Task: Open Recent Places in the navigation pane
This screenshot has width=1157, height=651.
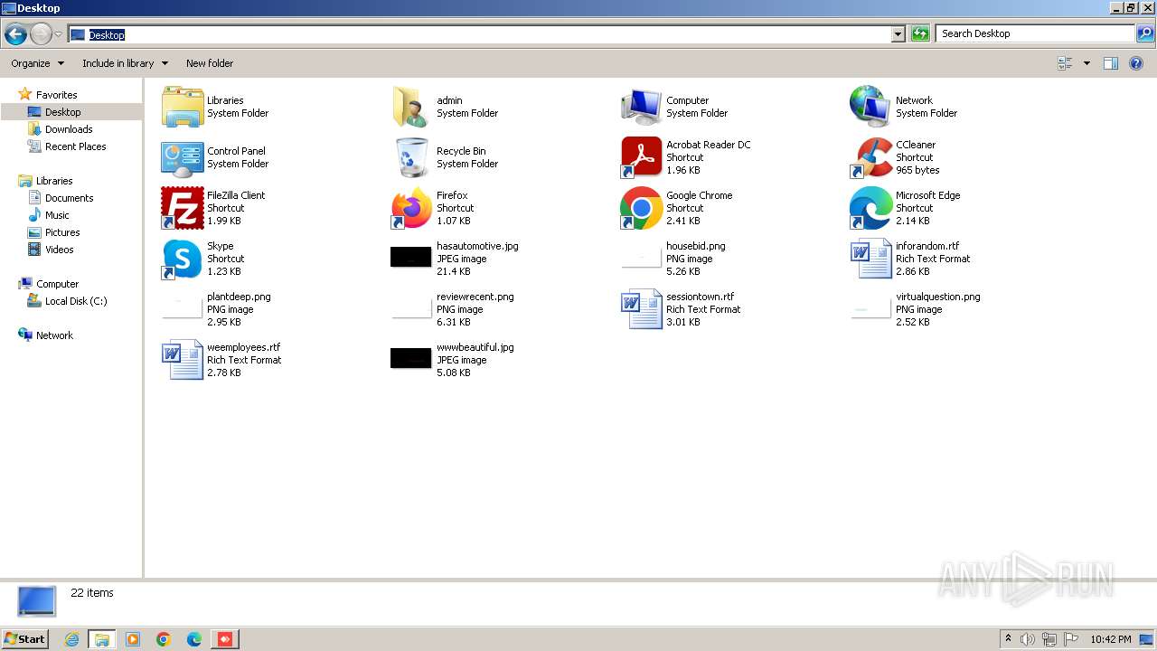Action: pos(75,146)
